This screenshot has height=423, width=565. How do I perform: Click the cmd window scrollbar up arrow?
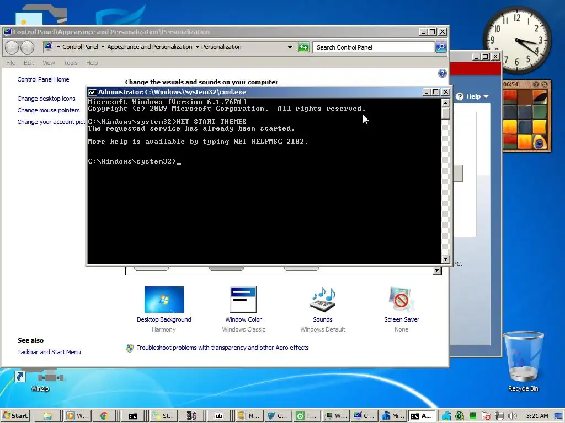point(445,103)
